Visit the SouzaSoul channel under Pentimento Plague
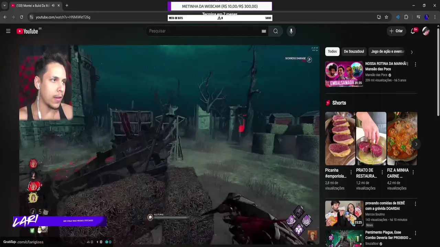This screenshot has height=247, width=440. coord(372,244)
